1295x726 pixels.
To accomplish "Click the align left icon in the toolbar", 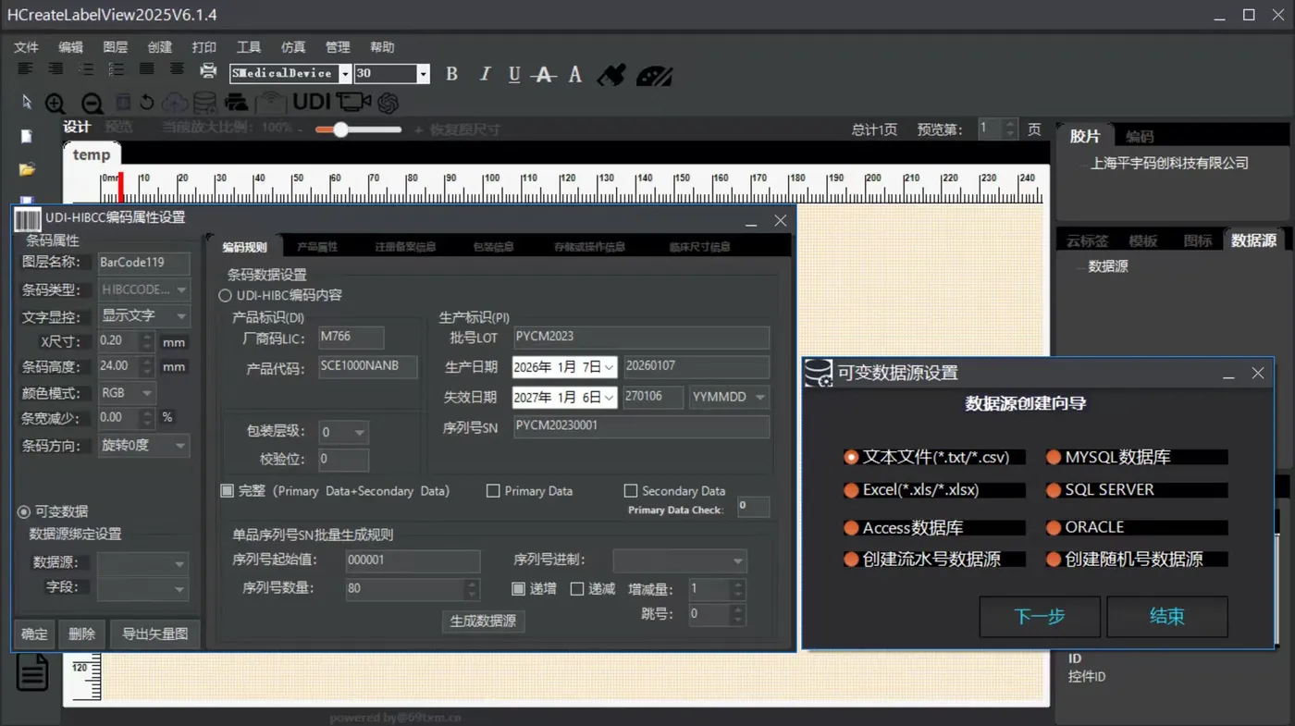I will coord(25,70).
